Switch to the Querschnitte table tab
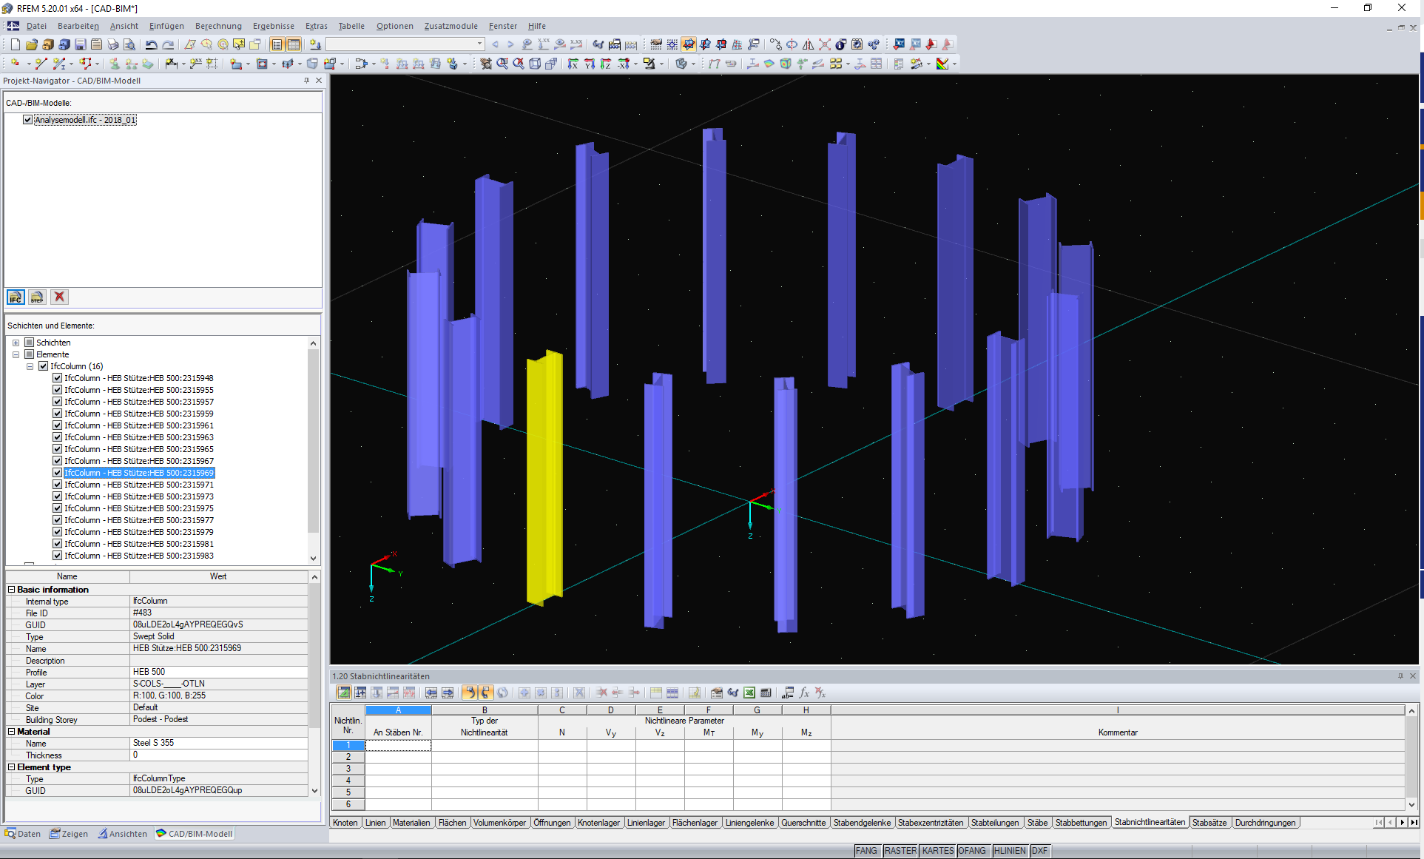Image resolution: width=1424 pixels, height=859 pixels. 803,823
